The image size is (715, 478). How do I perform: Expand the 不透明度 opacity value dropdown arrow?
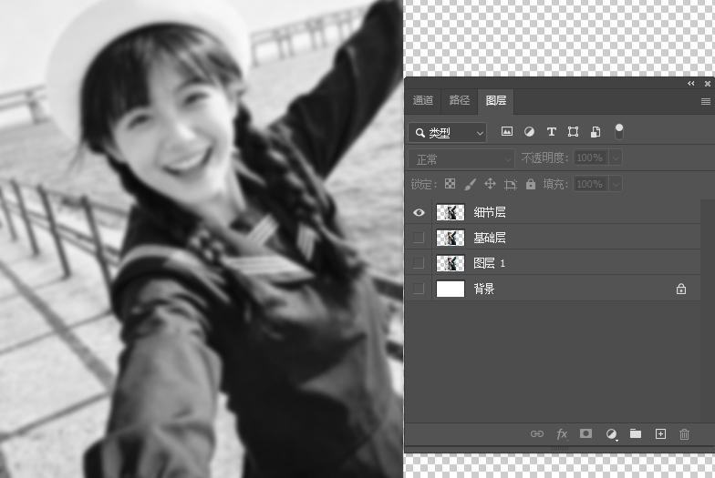pyautogui.click(x=616, y=158)
